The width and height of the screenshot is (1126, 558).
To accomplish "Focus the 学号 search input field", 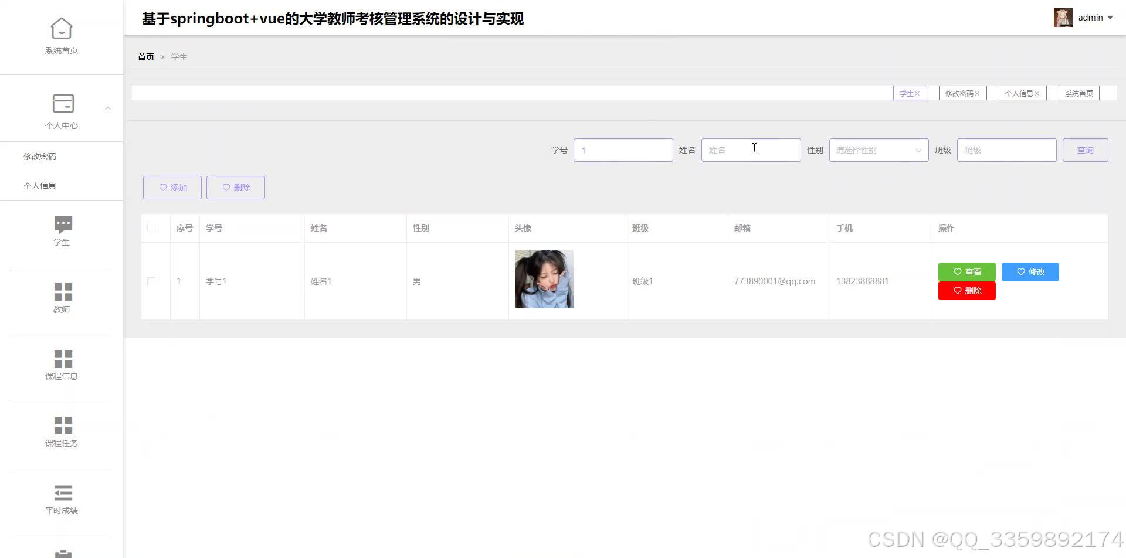I will (x=623, y=150).
